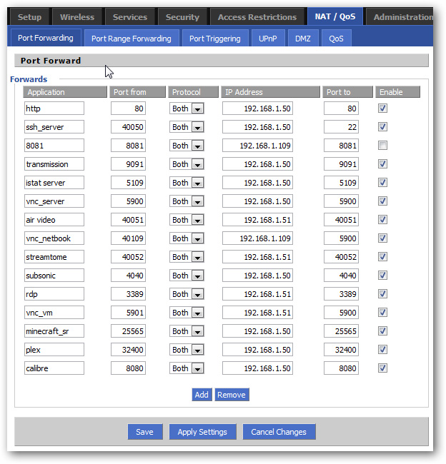Open Protocol dropdown for vnc_server

[187, 201]
